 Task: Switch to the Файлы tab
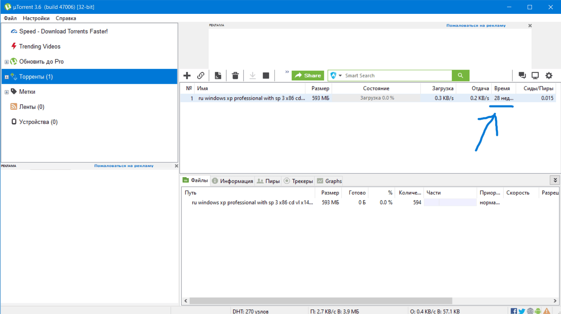point(195,180)
